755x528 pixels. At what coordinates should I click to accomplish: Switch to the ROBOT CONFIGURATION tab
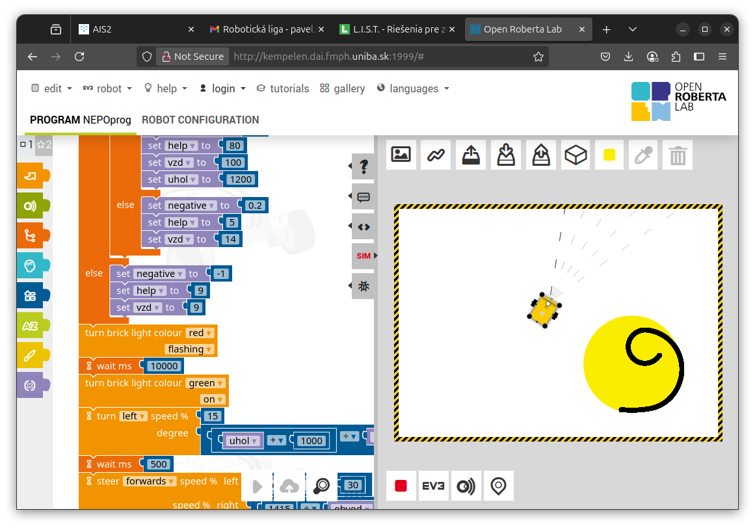tap(200, 120)
